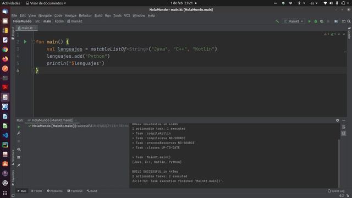Open the Run tool window tab at bottom

click(x=22, y=191)
